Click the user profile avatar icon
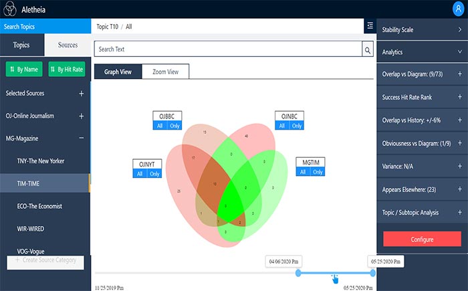The width and height of the screenshot is (468, 291). tap(457, 9)
